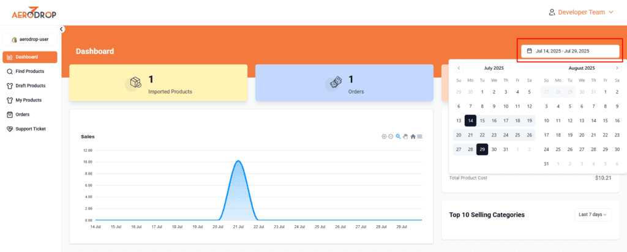Open the Developer Team account dropdown
627x252 pixels.
581,12
